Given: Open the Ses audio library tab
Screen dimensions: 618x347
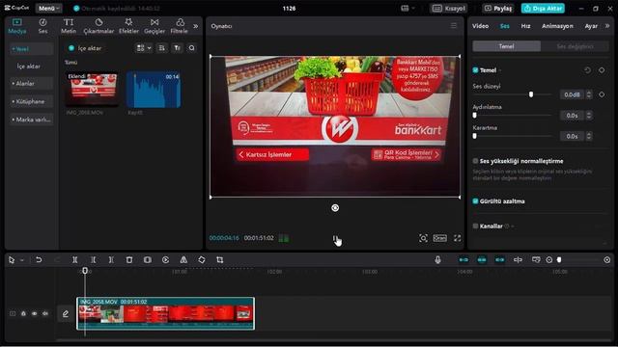Looking at the screenshot, I should [x=42, y=26].
